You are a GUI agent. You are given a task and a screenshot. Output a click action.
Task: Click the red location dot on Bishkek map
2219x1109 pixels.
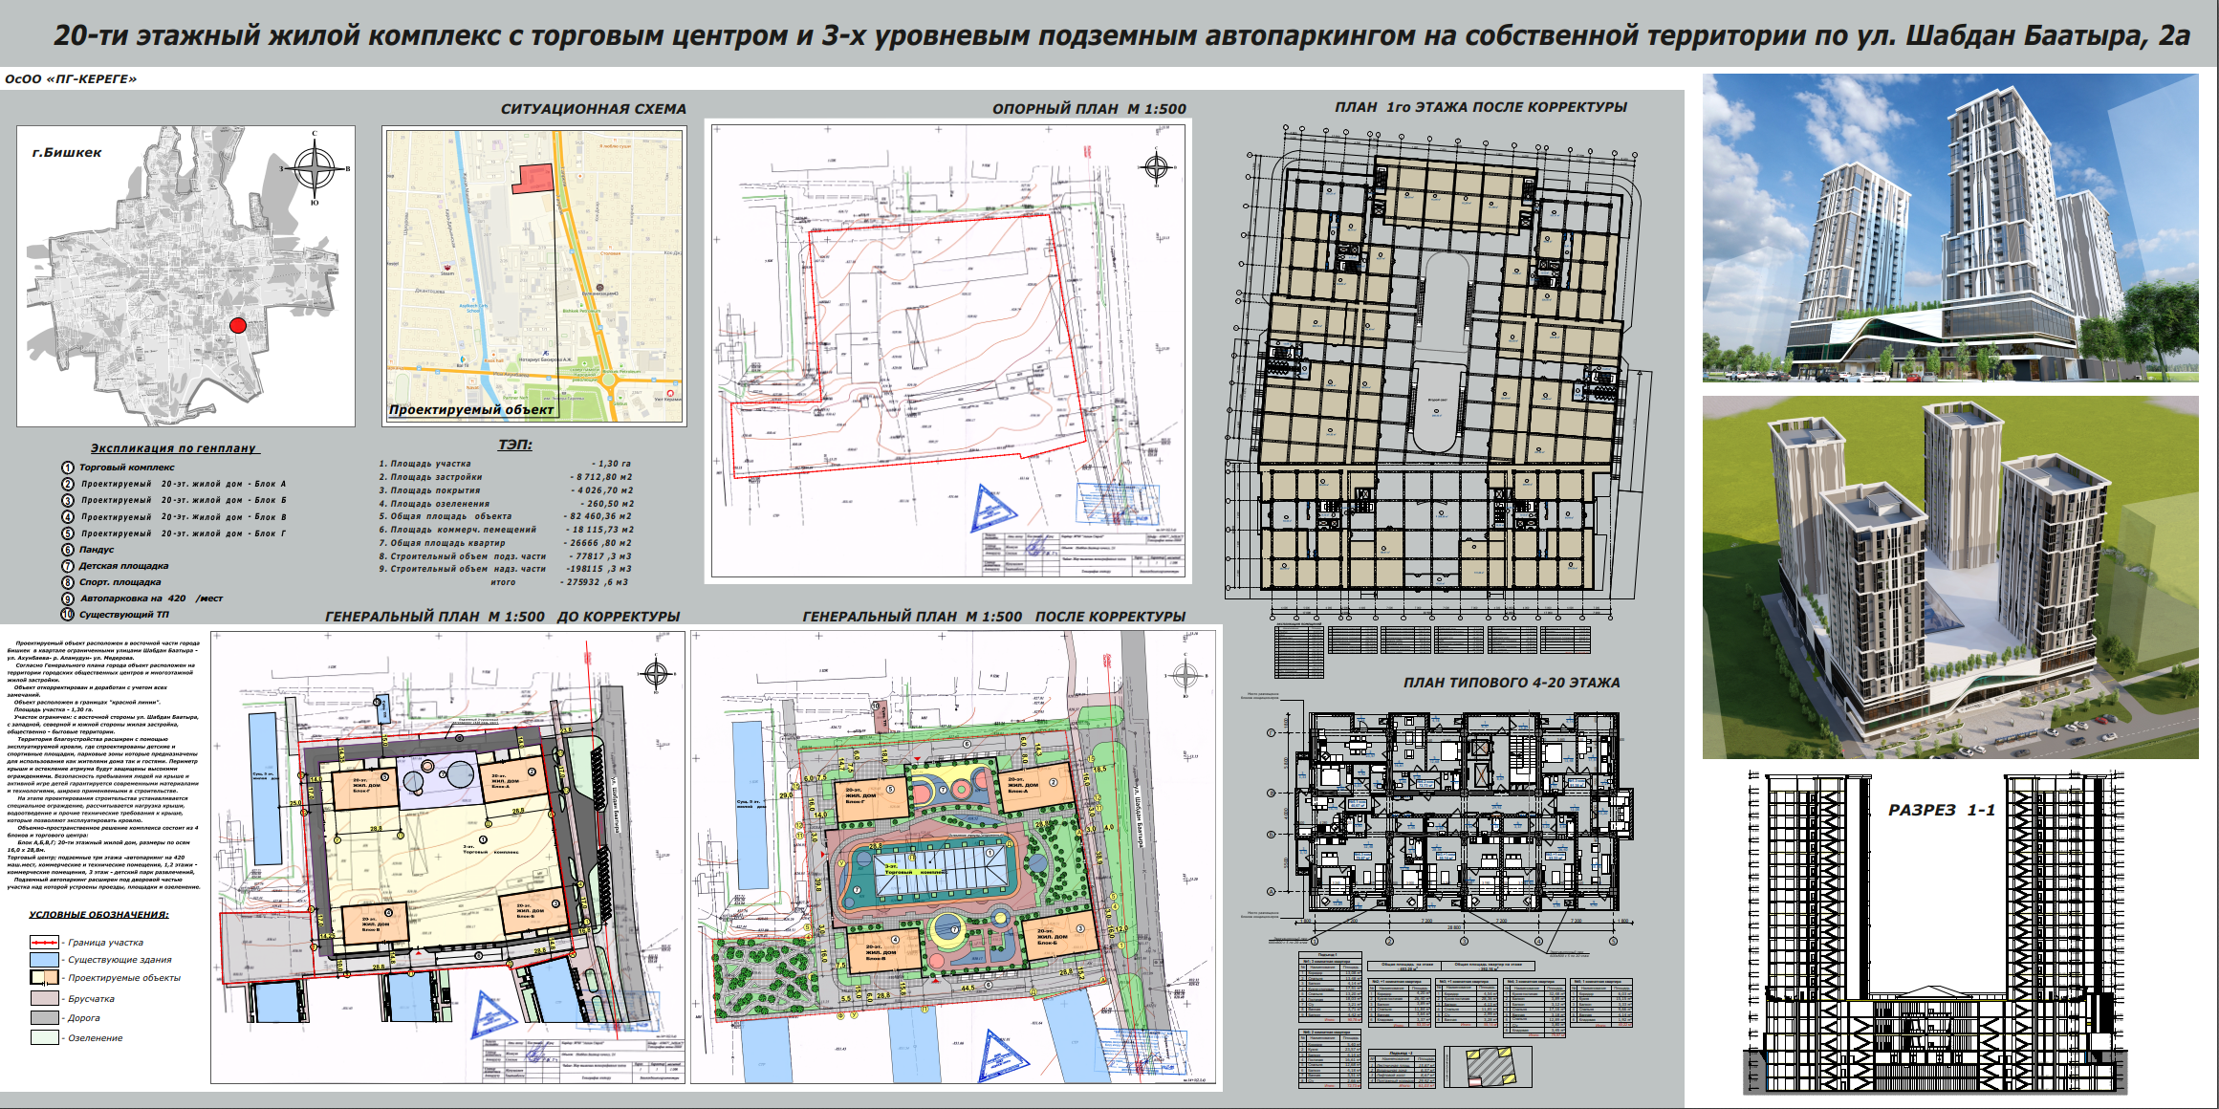coord(238,326)
